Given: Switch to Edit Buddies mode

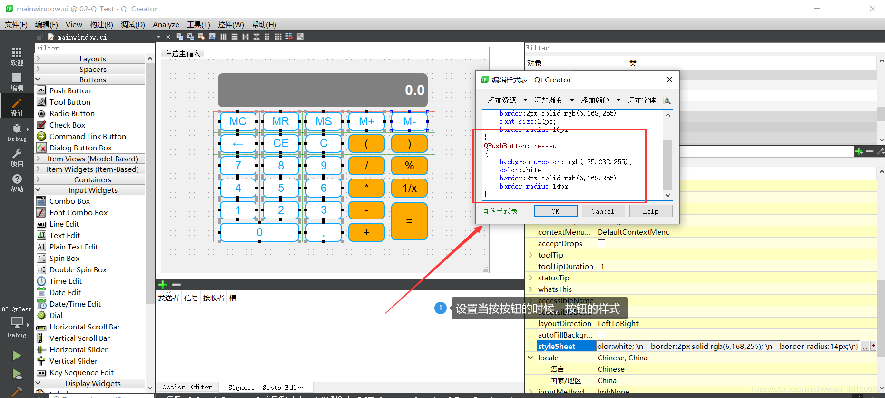Looking at the screenshot, I should (x=201, y=37).
